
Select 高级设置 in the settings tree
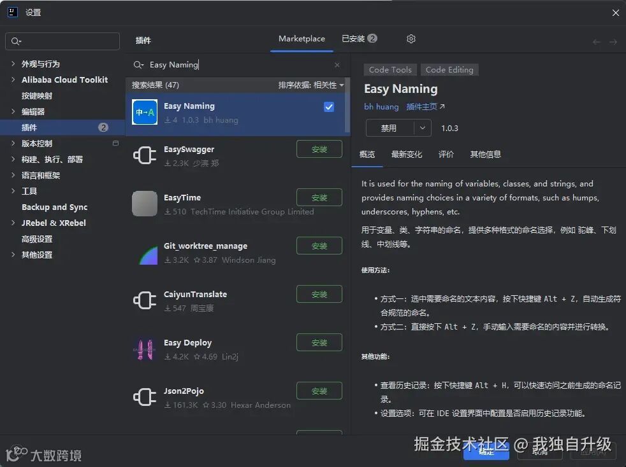(x=37, y=239)
